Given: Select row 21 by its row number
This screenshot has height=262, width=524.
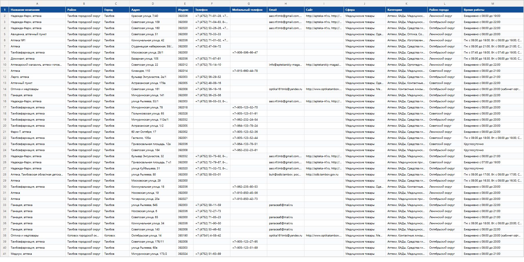Looking at the screenshot, I should [x=5, y=132].
